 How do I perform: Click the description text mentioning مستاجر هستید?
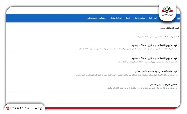[x=127, y=49]
